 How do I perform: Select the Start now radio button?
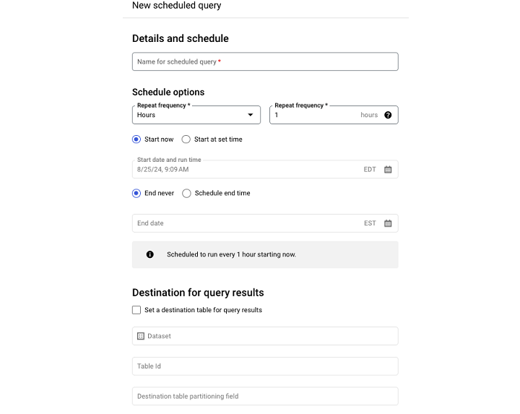(x=136, y=139)
